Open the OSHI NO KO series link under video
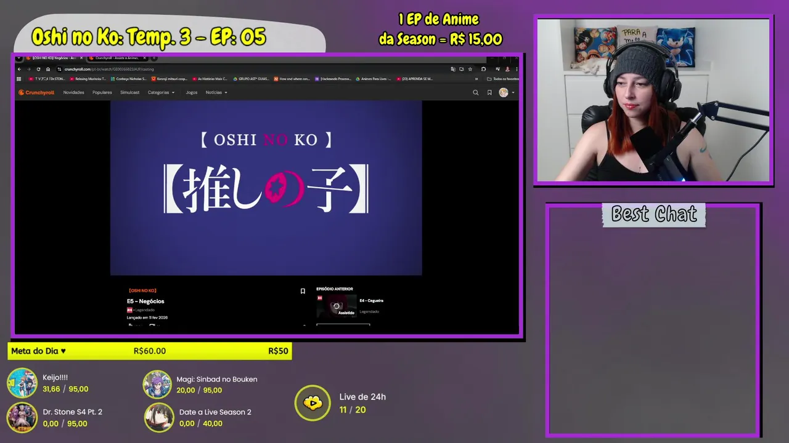Image resolution: width=789 pixels, height=443 pixels. tap(142, 290)
